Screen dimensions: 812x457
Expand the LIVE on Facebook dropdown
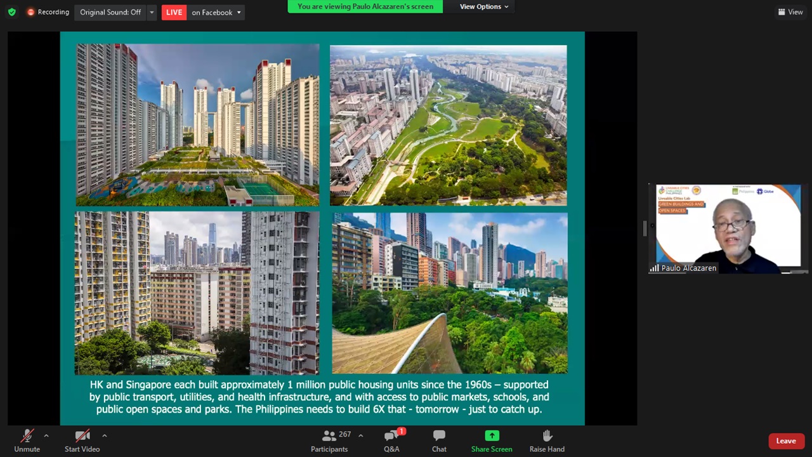[x=239, y=12]
